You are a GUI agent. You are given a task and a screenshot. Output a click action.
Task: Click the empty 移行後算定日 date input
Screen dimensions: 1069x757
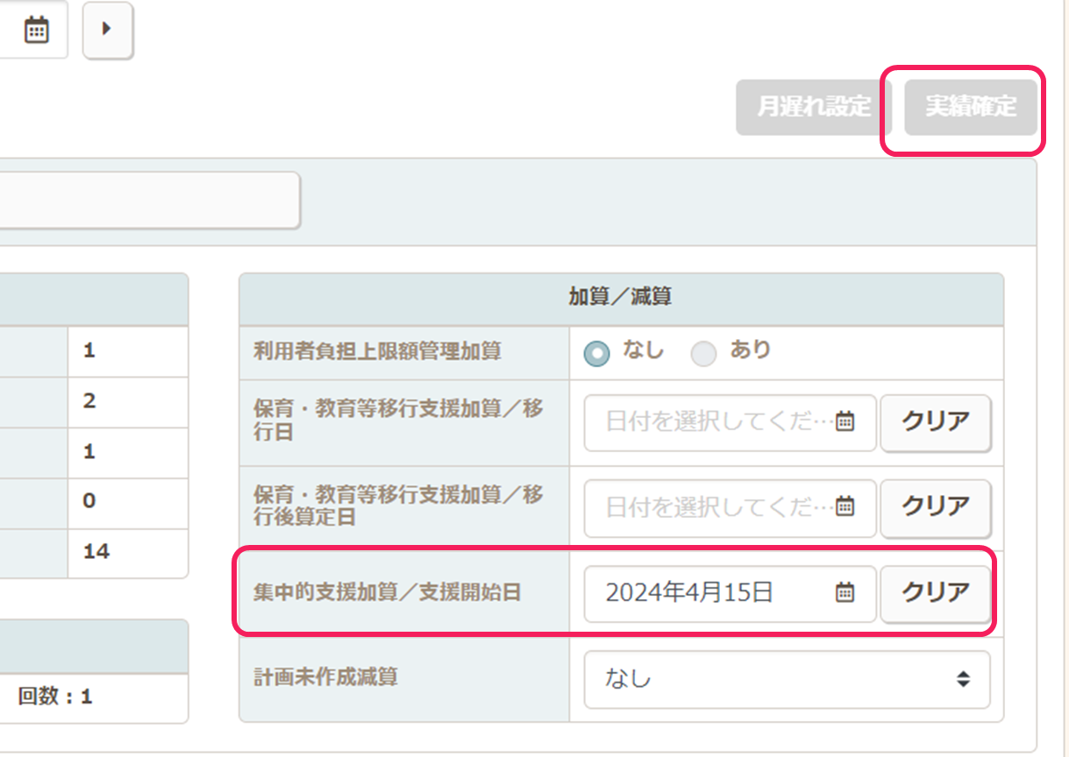[715, 507]
